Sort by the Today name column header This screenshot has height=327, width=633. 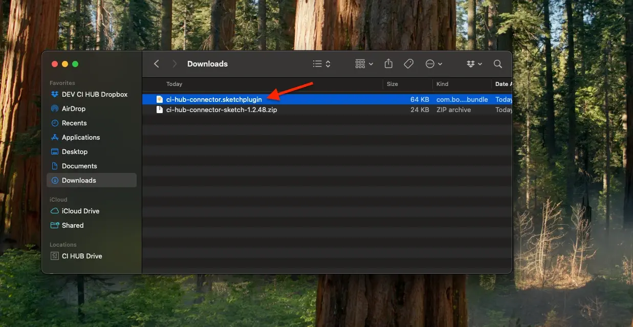click(x=174, y=84)
